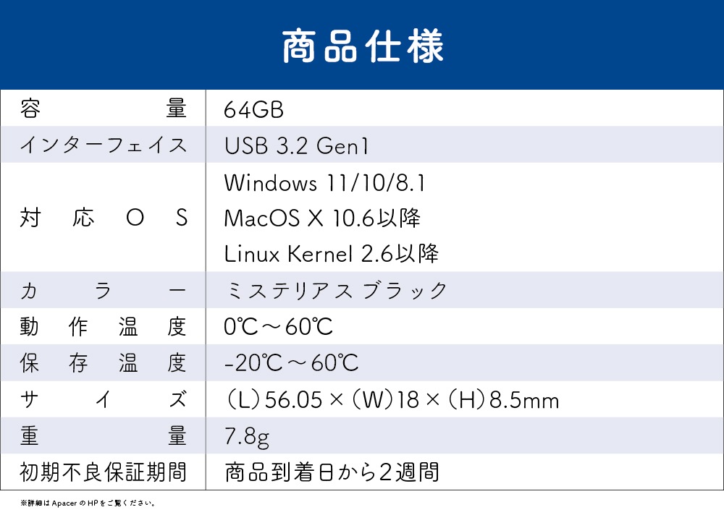Click the 保存温度 row label
The height and width of the screenshot is (515, 724).
coord(103,363)
